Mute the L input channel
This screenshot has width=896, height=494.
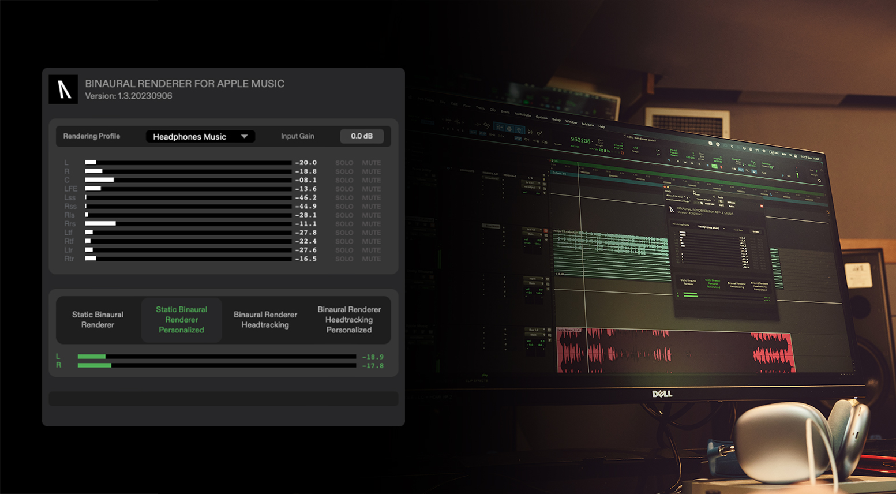[x=372, y=163]
